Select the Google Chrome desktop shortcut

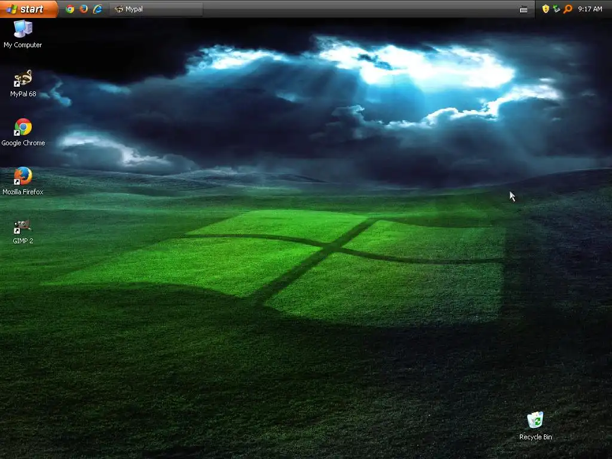tap(23, 133)
